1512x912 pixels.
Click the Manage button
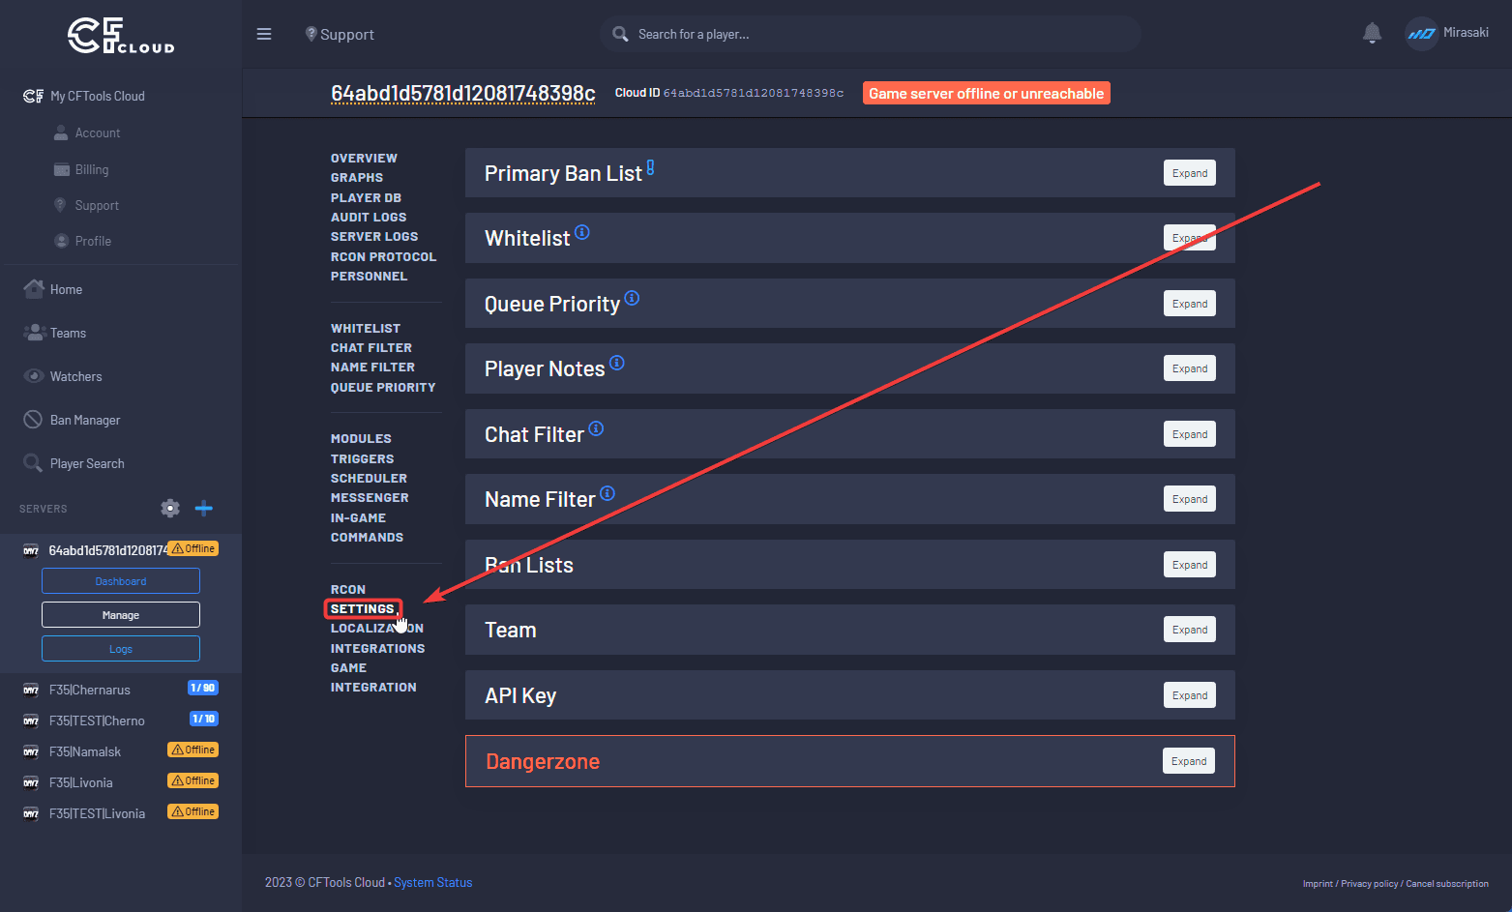point(121,615)
